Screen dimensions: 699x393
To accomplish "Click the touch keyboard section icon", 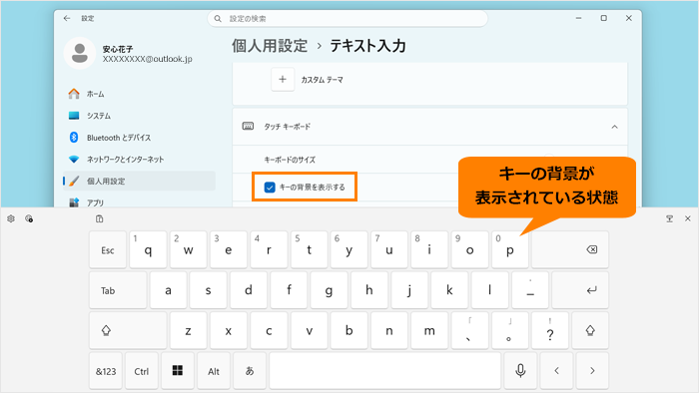I will 248,127.
